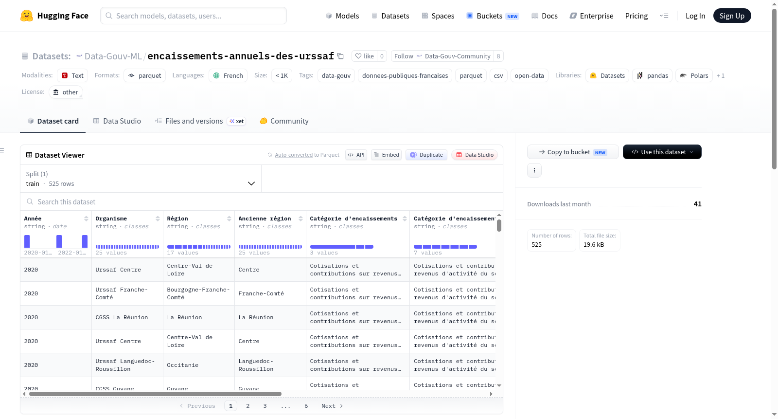Sort the Région column
Viewport: 778px width, 419px height.
click(229, 219)
